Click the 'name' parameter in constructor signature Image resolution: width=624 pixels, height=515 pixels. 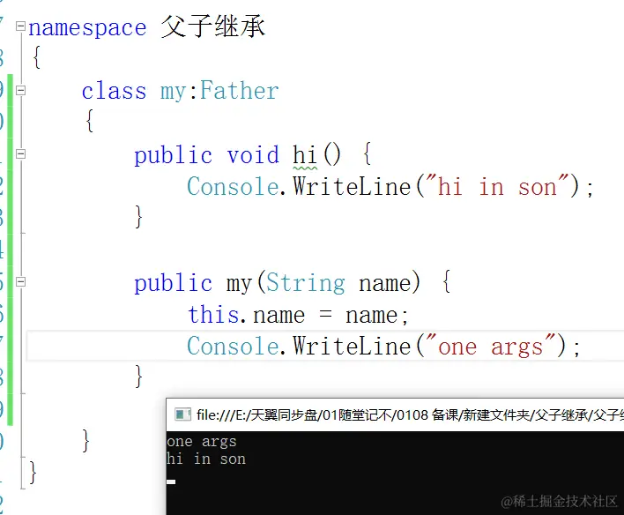pyautogui.click(x=385, y=284)
